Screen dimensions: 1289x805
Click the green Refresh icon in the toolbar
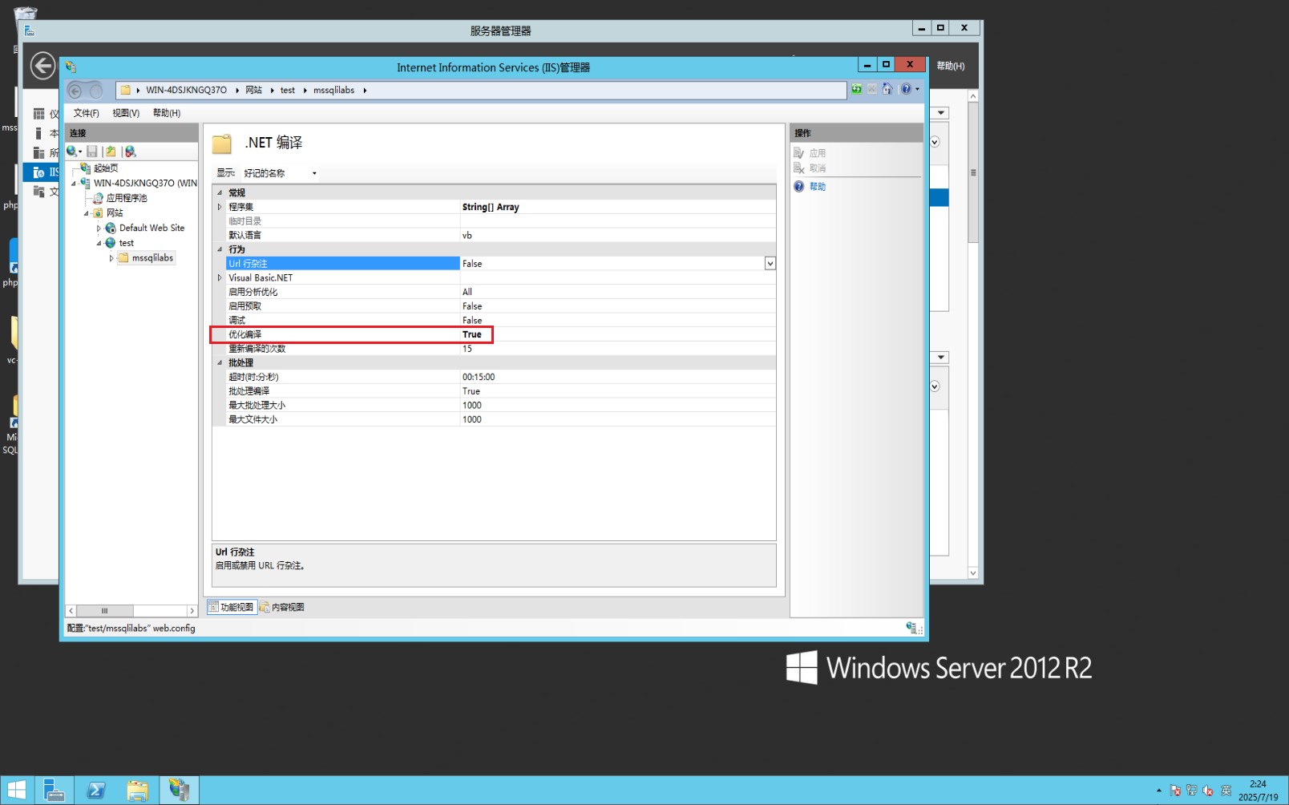pyautogui.click(x=856, y=89)
